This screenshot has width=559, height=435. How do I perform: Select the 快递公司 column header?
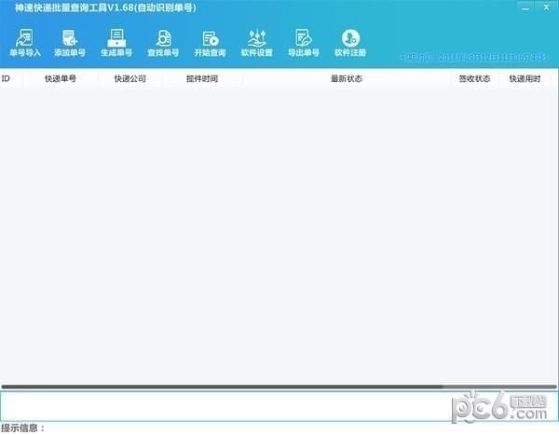(130, 78)
